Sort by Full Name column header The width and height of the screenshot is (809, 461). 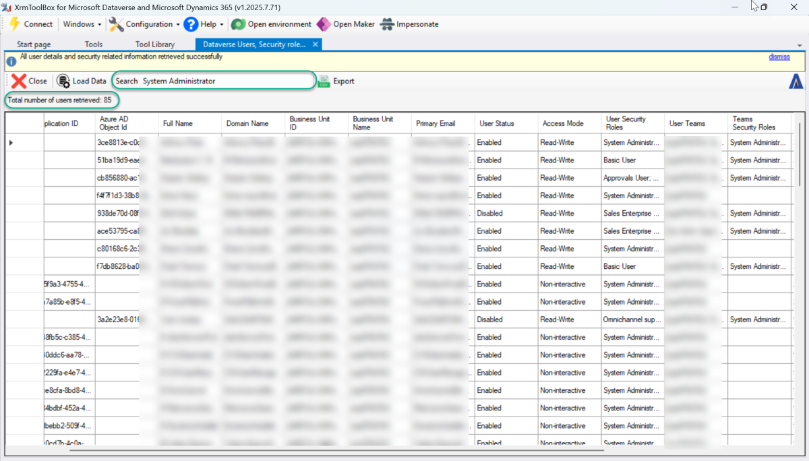click(190, 123)
